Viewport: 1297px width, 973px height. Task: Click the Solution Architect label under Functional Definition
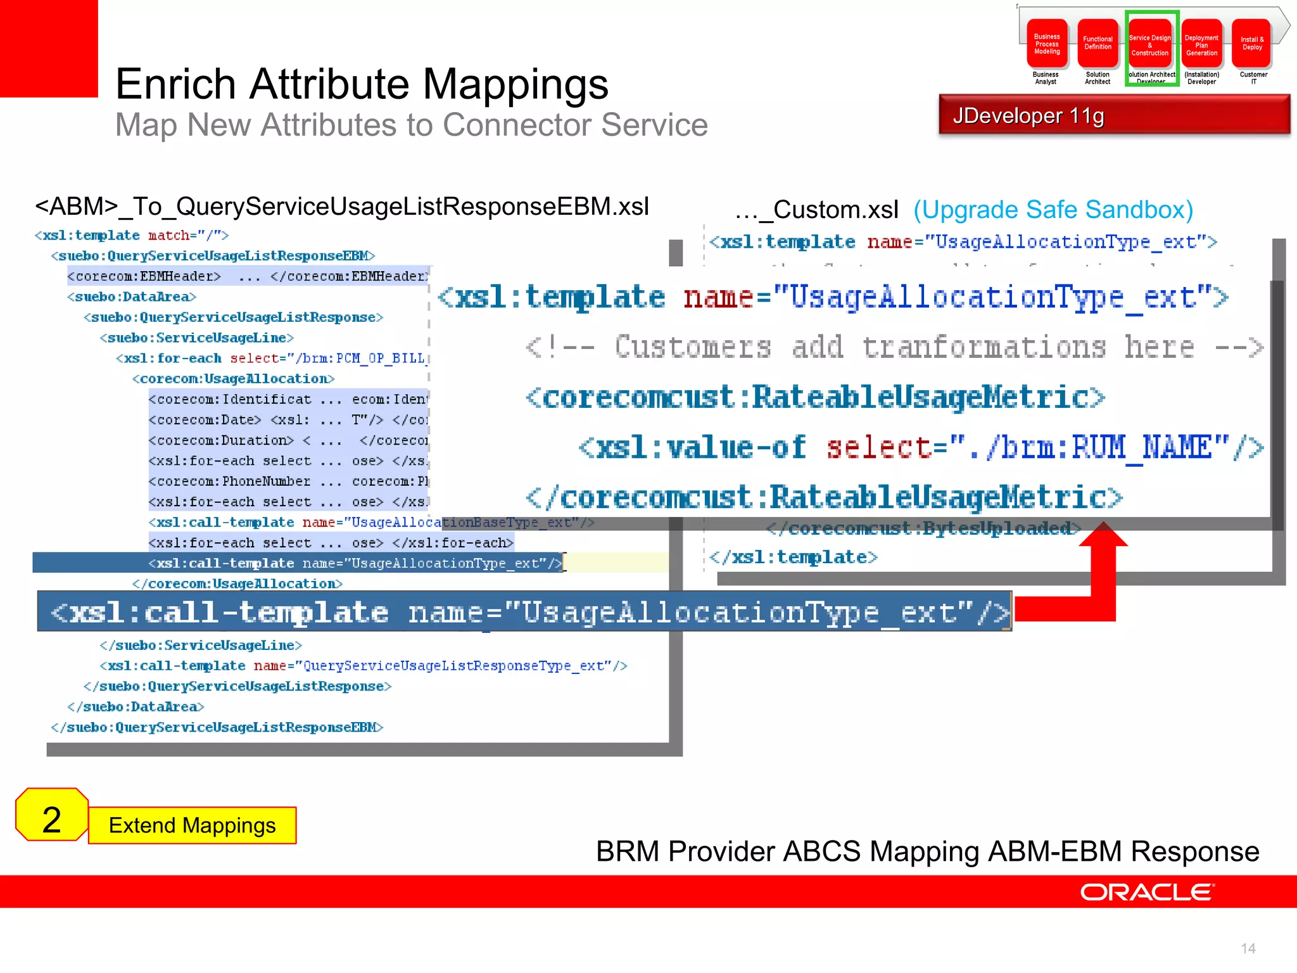click(1098, 78)
